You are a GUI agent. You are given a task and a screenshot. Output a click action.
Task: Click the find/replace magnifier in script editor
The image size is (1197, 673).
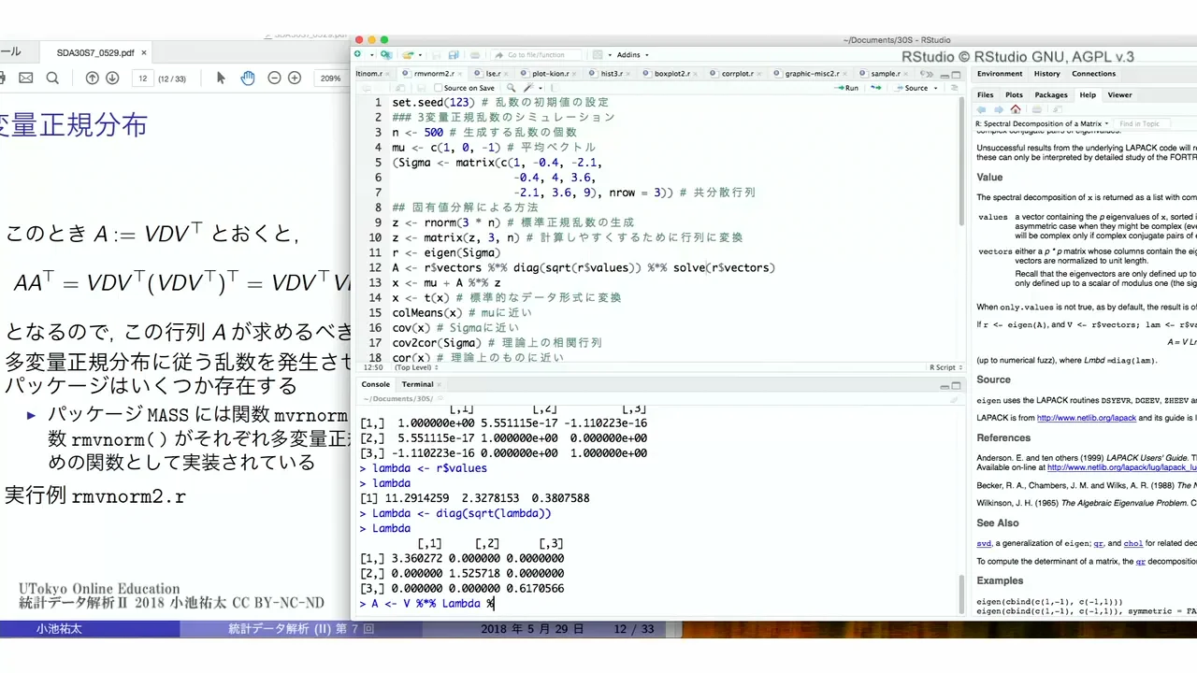click(511, 88)
